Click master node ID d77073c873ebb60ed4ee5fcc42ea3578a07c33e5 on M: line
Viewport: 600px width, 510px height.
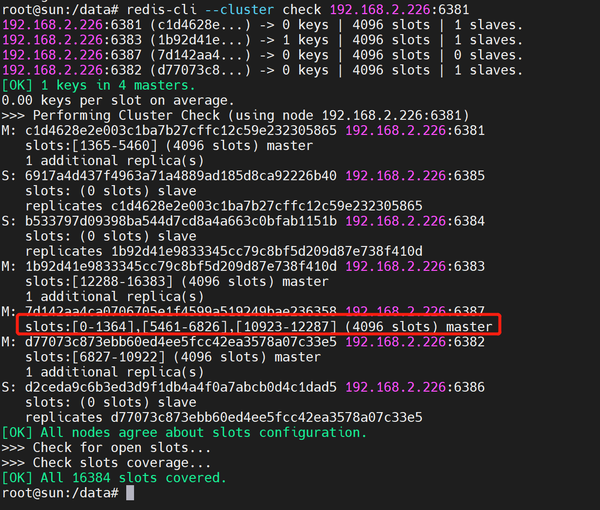(x=181, y=342)
